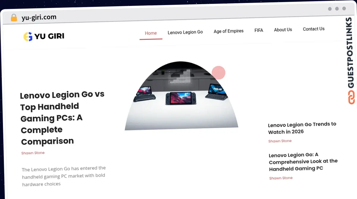Open the Home menu item
This screenshot has height=199, width=357.
tap(151, 33)
